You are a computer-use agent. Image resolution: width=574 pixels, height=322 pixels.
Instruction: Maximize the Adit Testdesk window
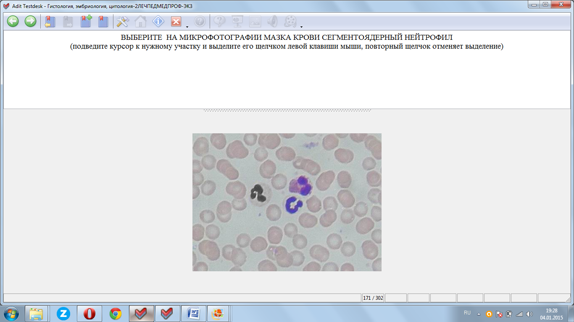click(546, 4)
